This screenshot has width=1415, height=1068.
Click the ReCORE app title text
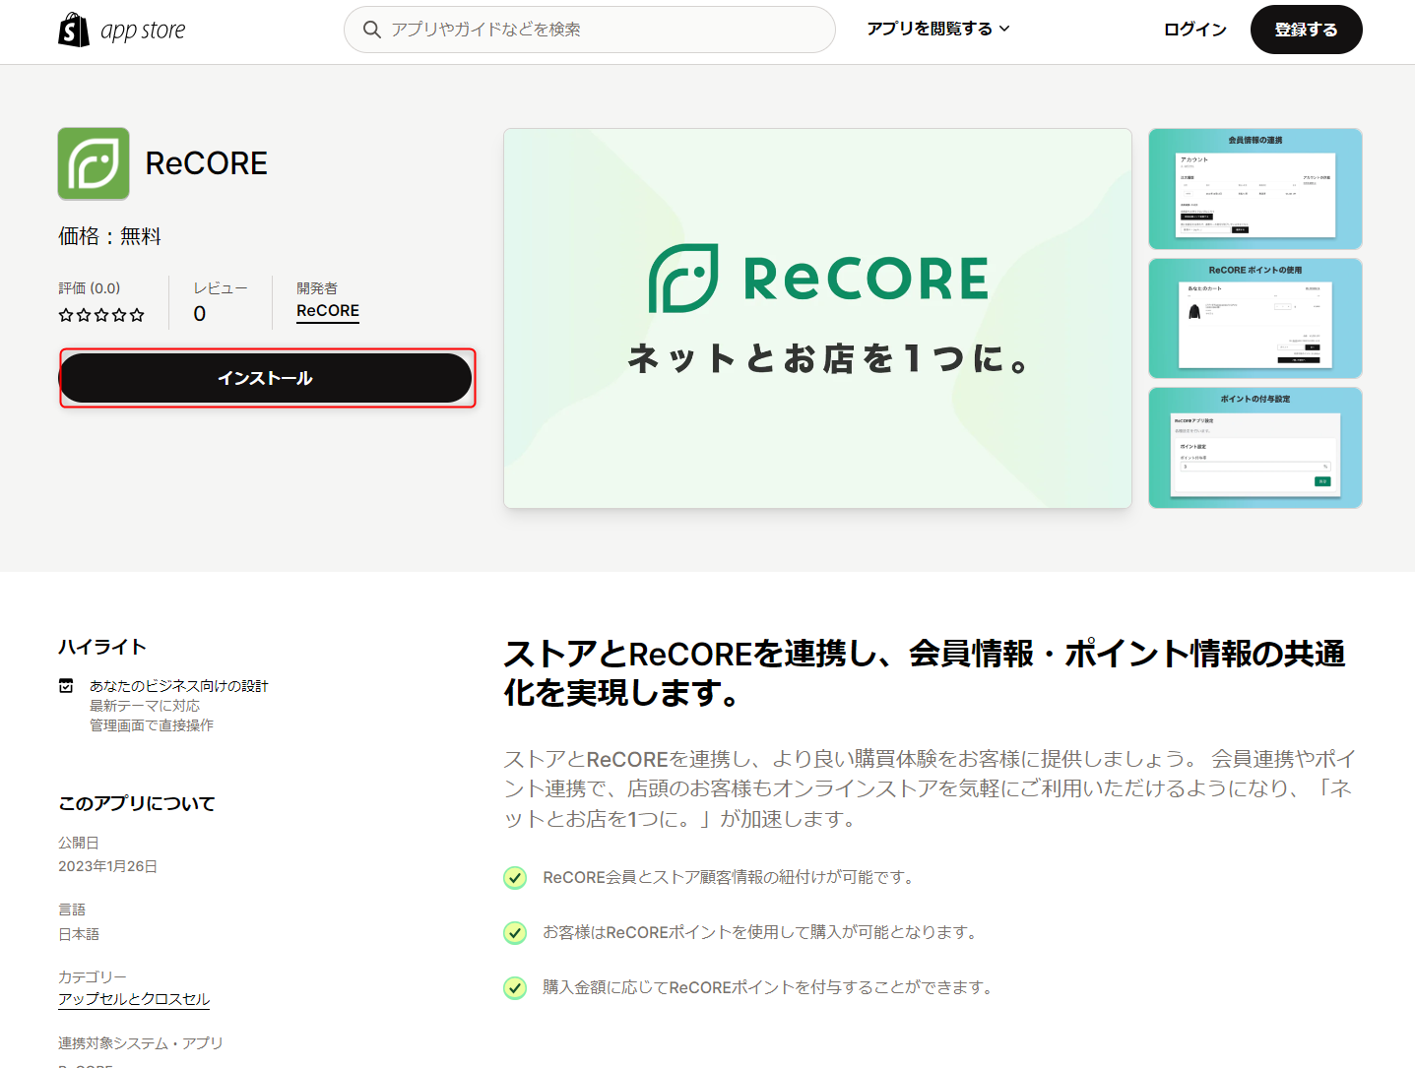207,163
